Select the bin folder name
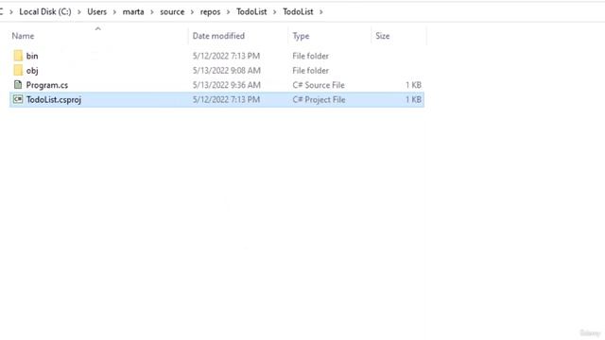The height and width of the screenshot is (340, 605). click(x=32, y=56)
